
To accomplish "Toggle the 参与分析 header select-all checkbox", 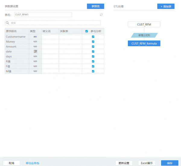I will point(87,31).
